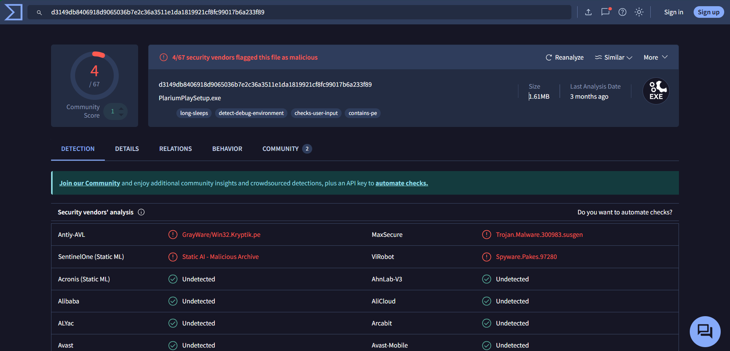Expand the Similar dropdown

click(x=614, y=57)
